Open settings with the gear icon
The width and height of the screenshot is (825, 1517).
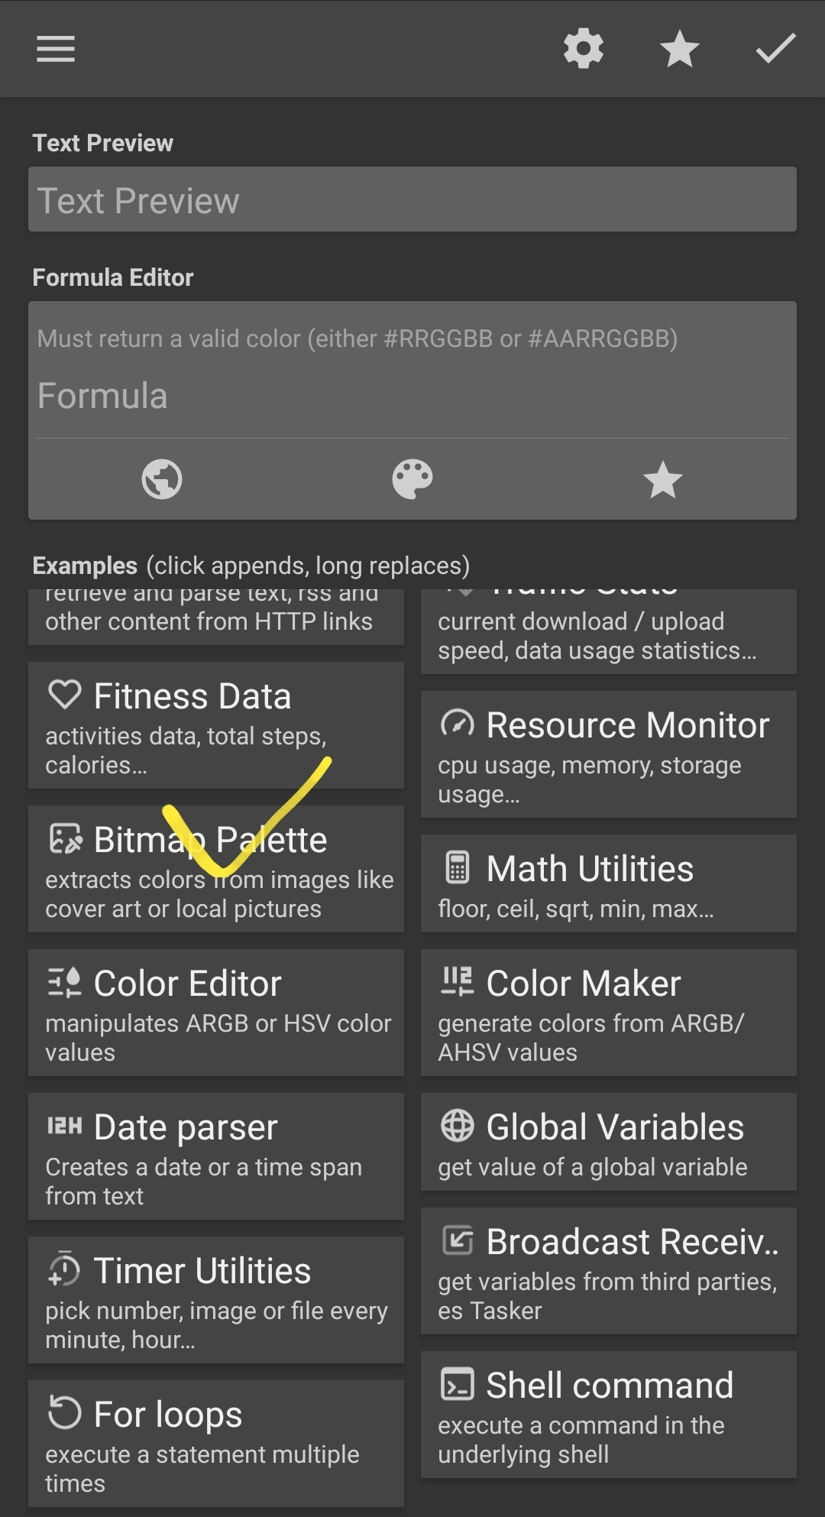pos(584,49)
